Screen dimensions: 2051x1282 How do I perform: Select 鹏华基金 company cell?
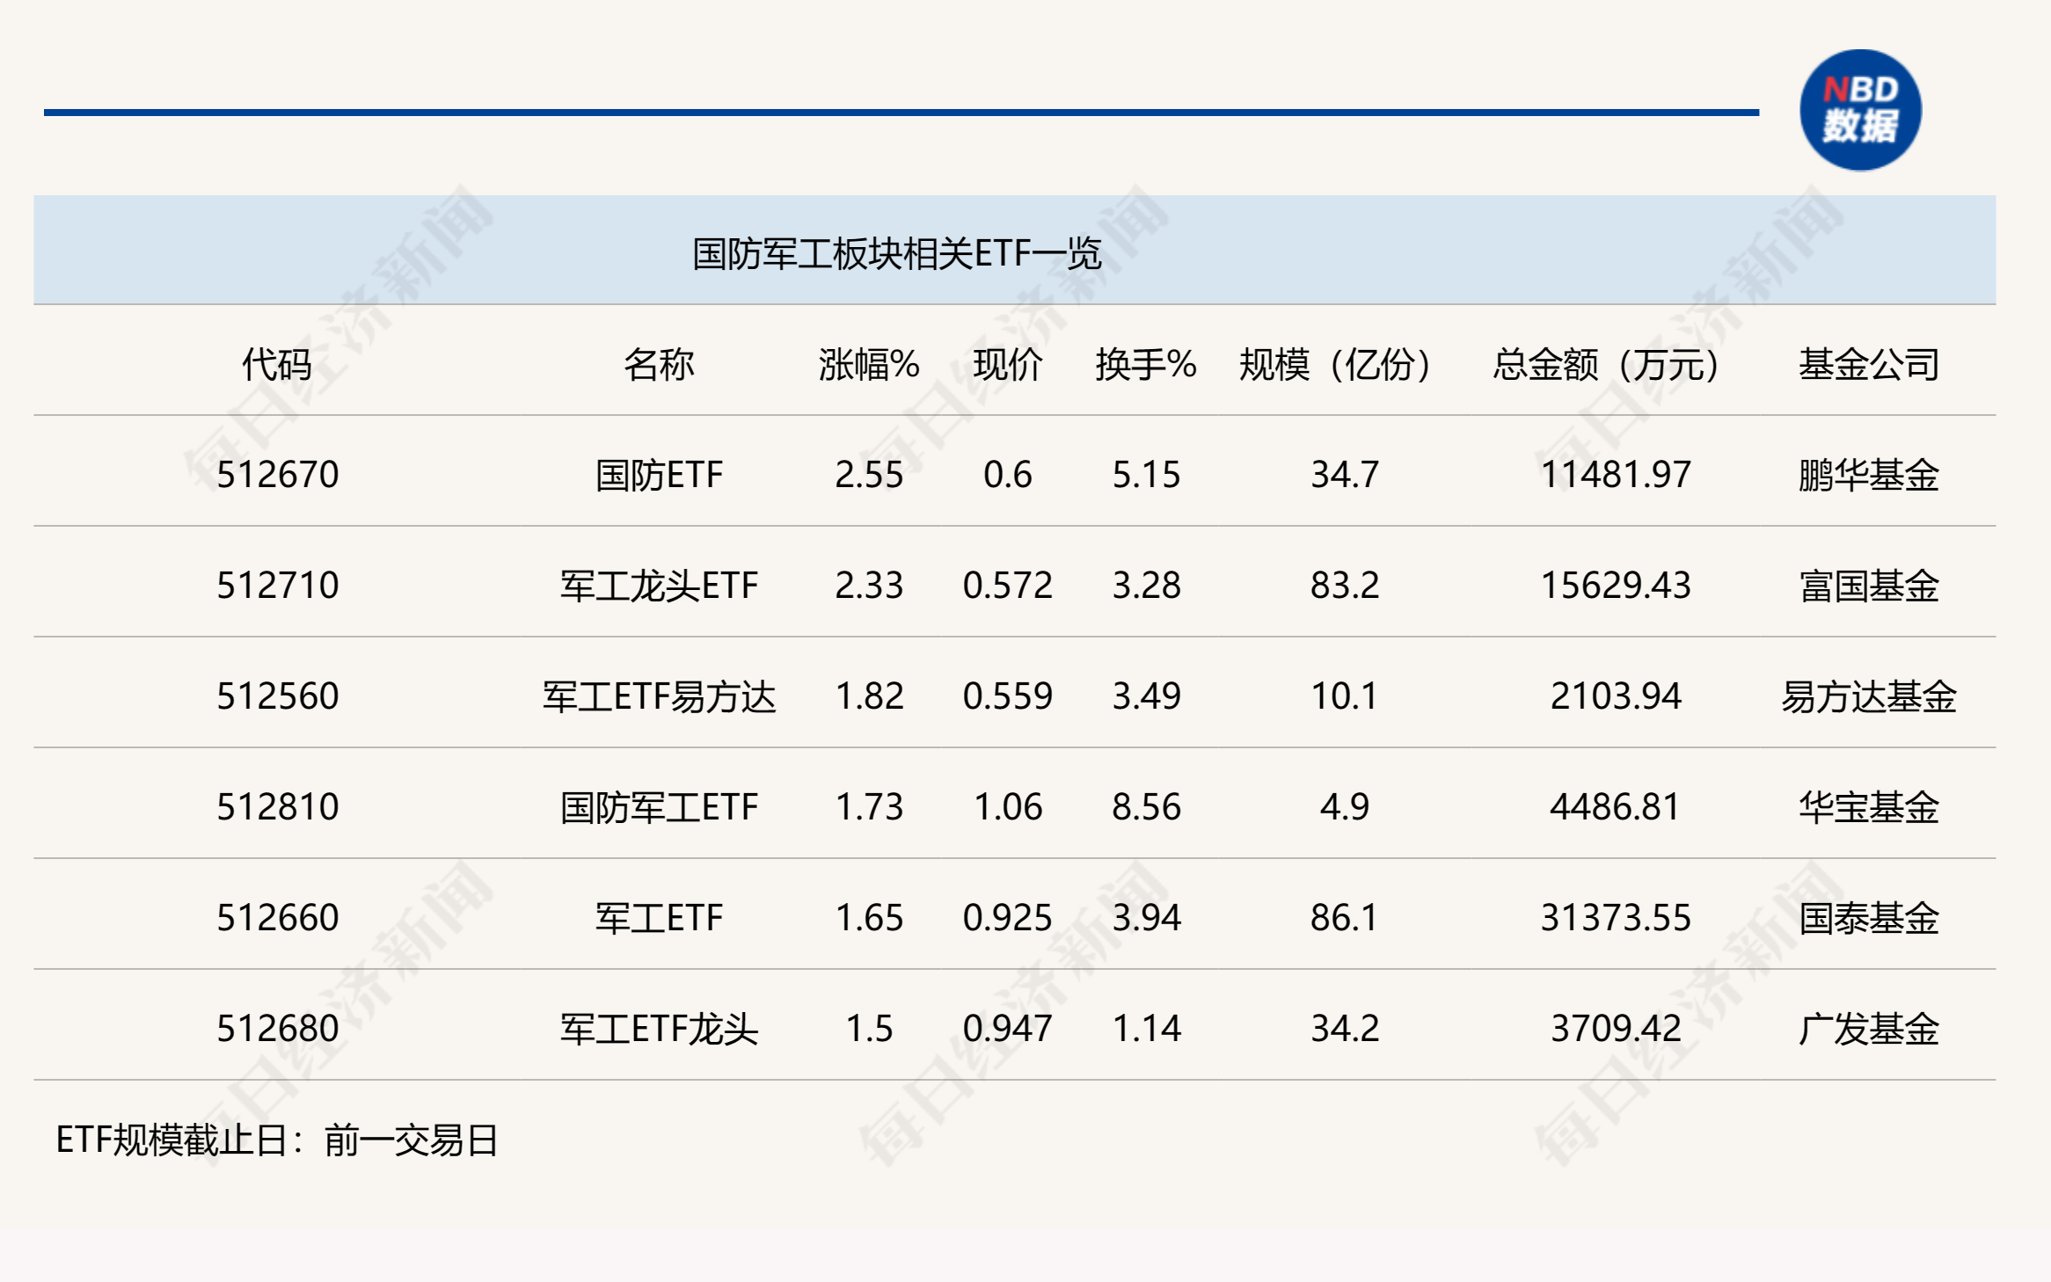(1868, 475)
